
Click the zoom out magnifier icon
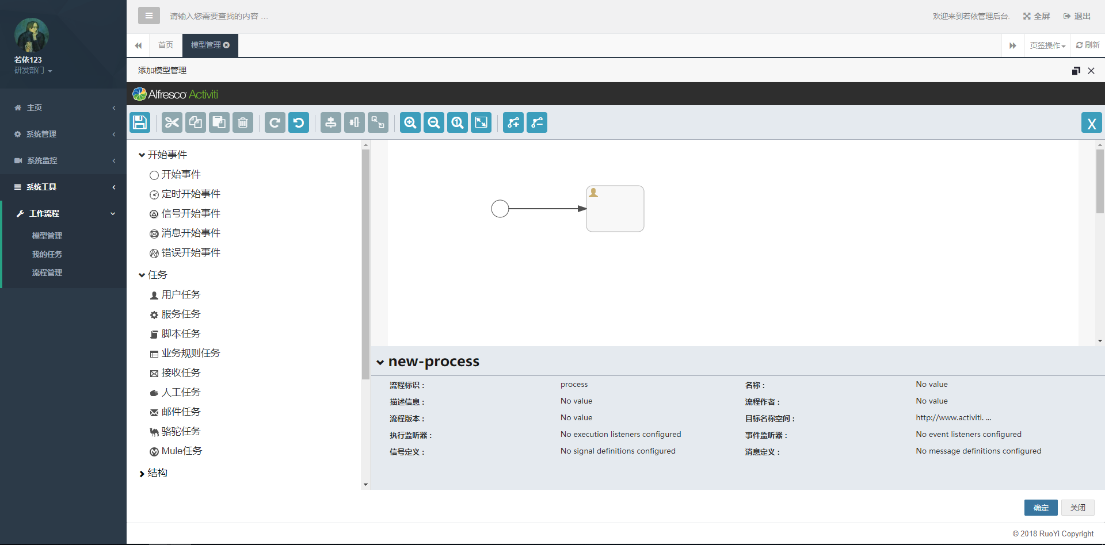(434, 122)
